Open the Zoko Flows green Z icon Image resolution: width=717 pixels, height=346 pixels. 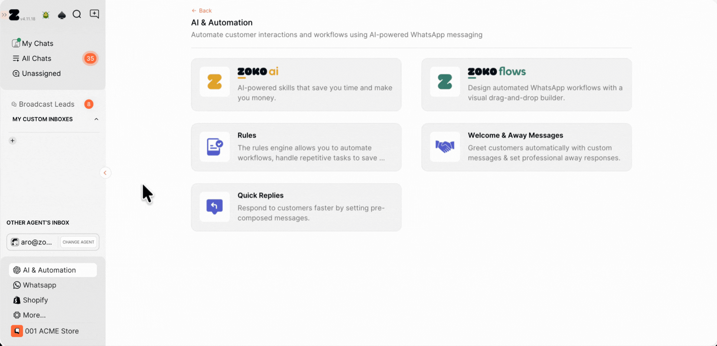click(x=445, y=82)
